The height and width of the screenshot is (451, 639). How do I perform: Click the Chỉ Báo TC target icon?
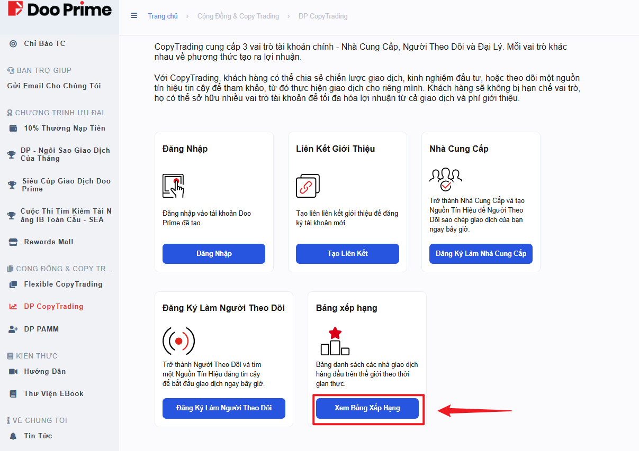point(13,43)
